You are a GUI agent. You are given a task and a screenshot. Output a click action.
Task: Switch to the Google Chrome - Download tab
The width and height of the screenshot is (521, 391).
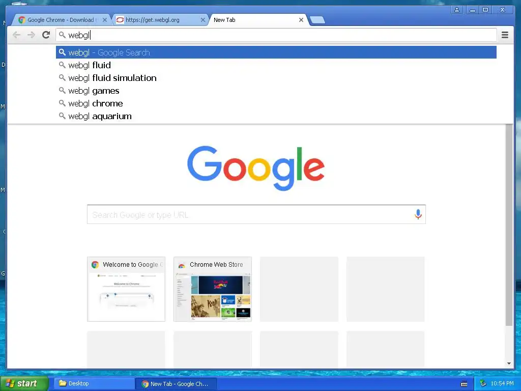click(61, 20)
